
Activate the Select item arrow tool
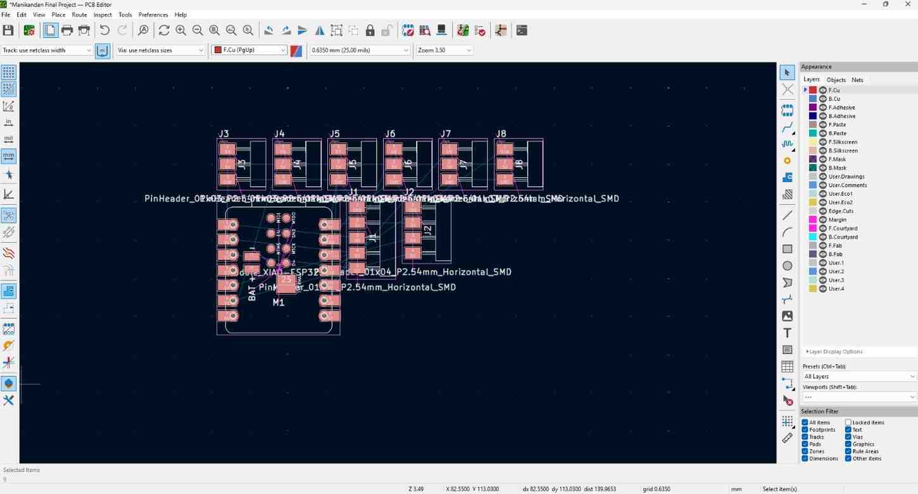(x=787, y=73)
